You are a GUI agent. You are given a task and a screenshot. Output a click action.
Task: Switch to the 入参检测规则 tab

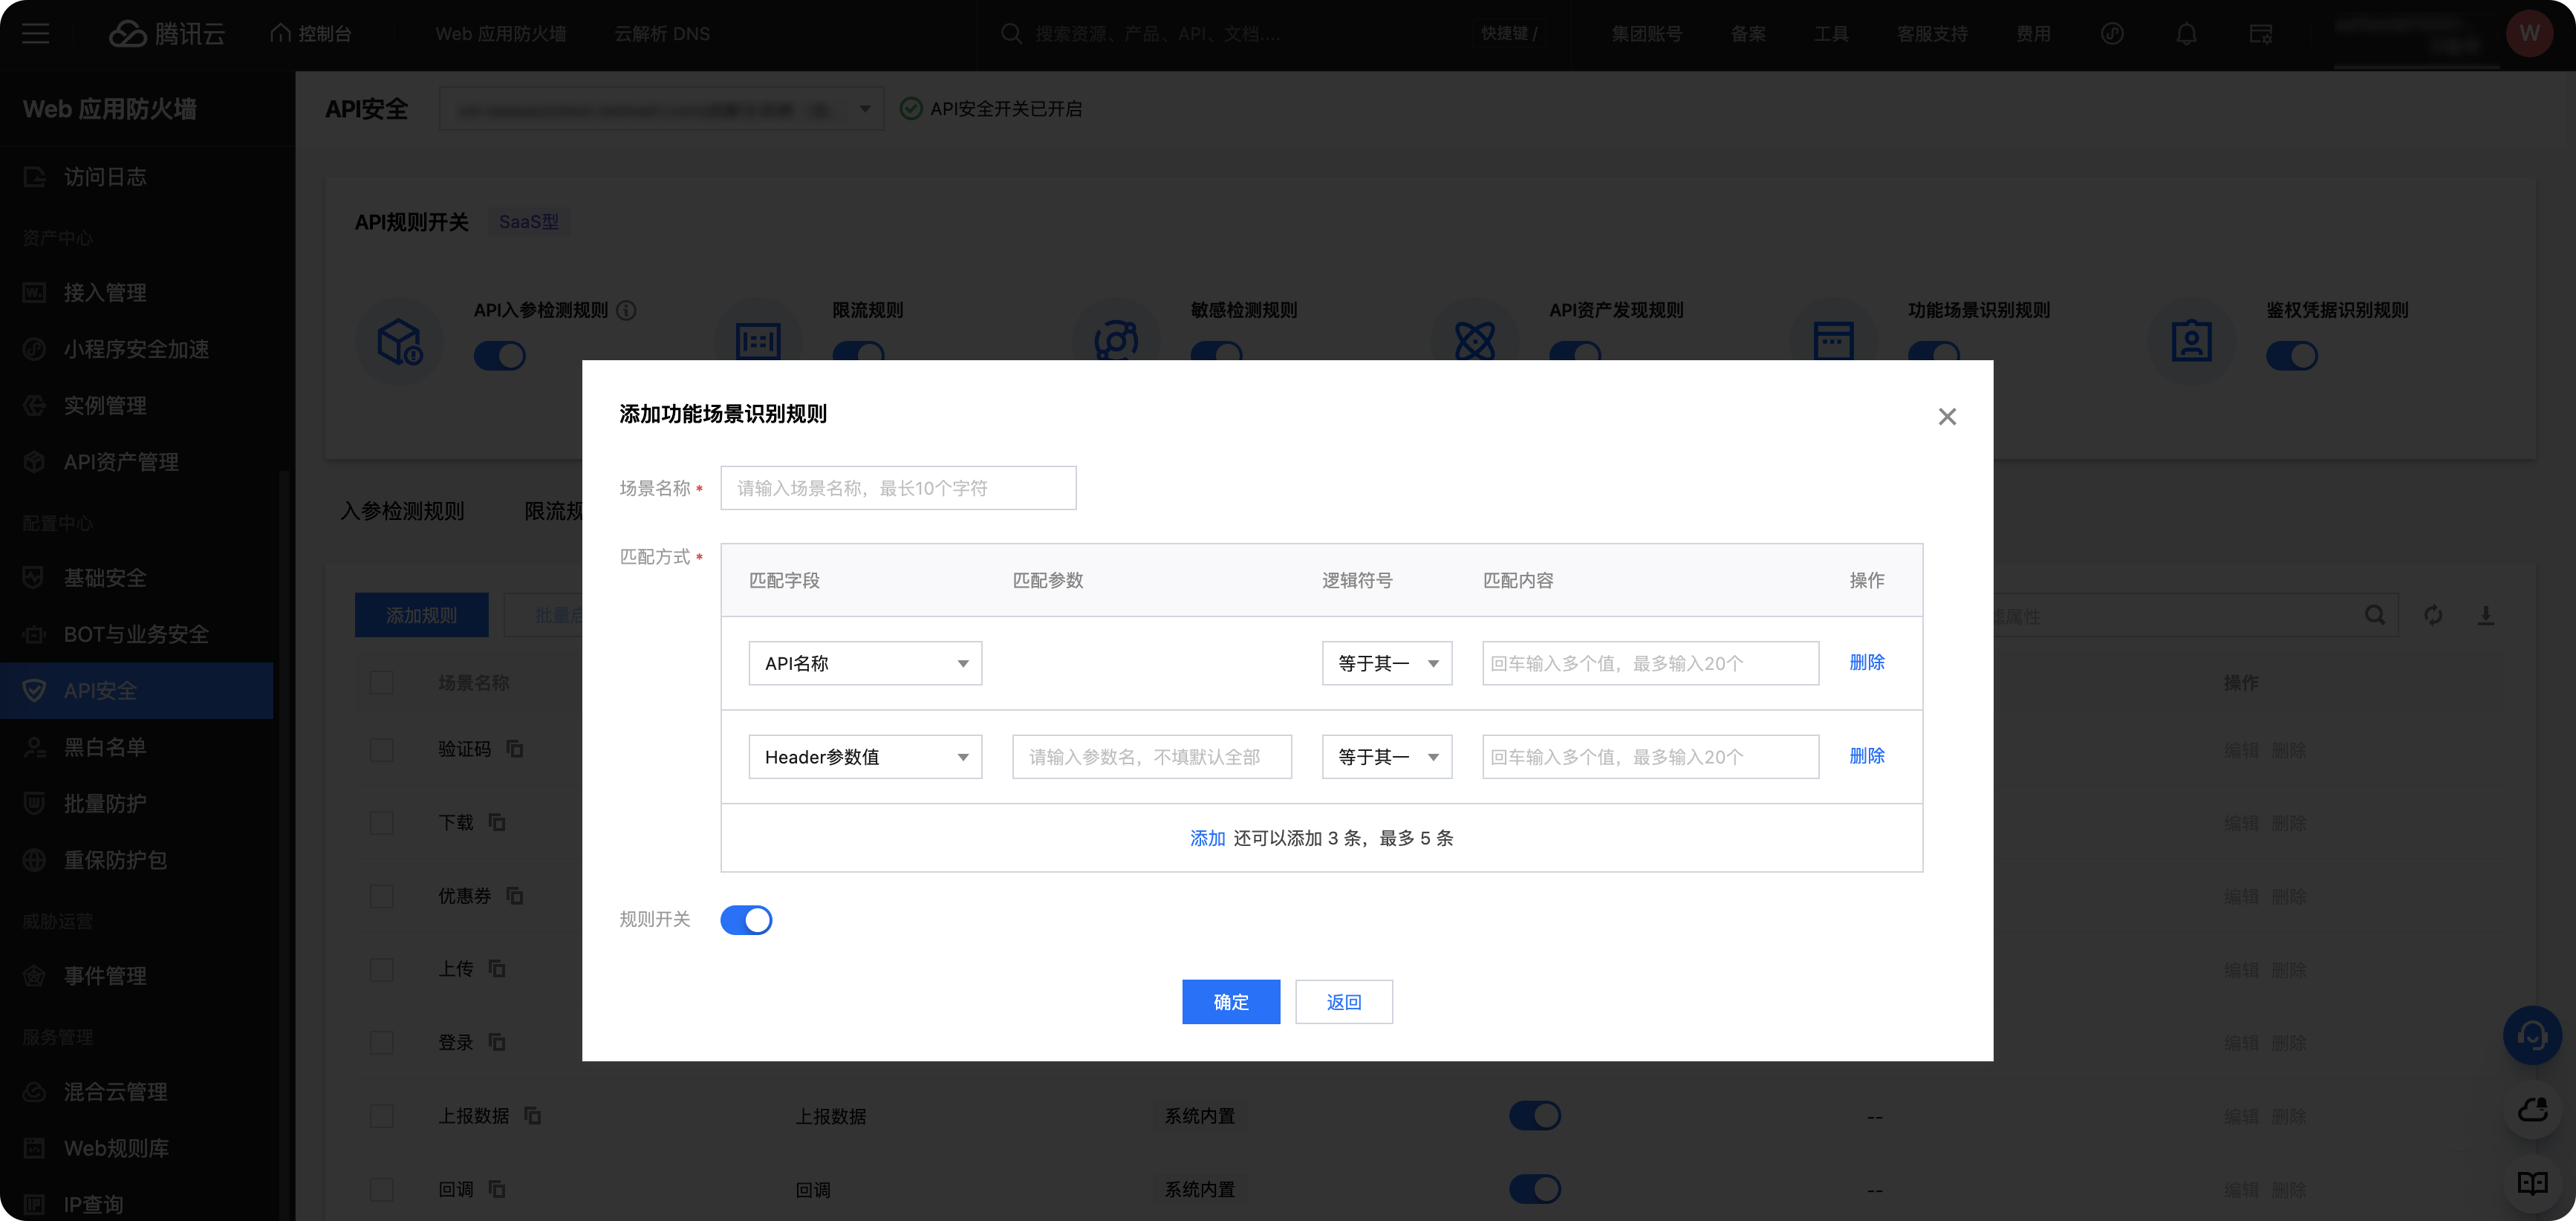402,511
